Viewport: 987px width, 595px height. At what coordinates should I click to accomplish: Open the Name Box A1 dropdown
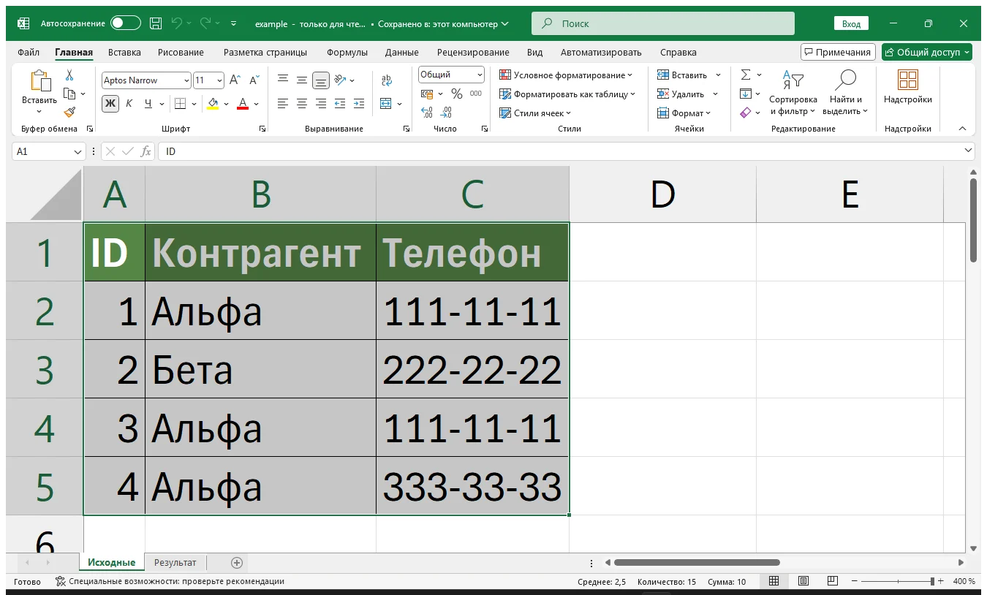[78, 151]
